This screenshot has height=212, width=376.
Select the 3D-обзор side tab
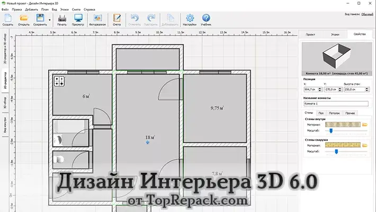5,103
